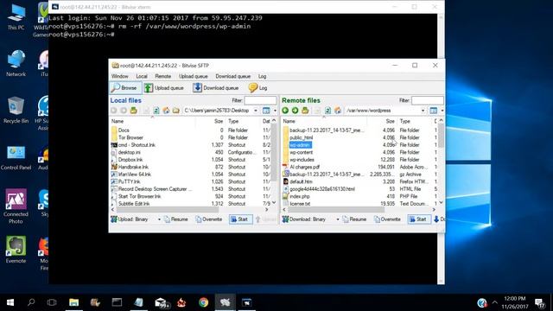Refresh the Local files listing
Viewport: 553px width, 311px height.
click(x=156, y=111)
